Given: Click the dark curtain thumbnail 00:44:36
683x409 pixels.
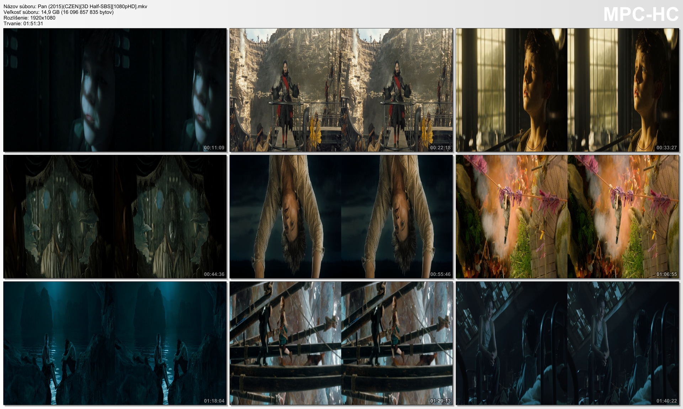Looking at the screenshot, I should click(115, 216).
